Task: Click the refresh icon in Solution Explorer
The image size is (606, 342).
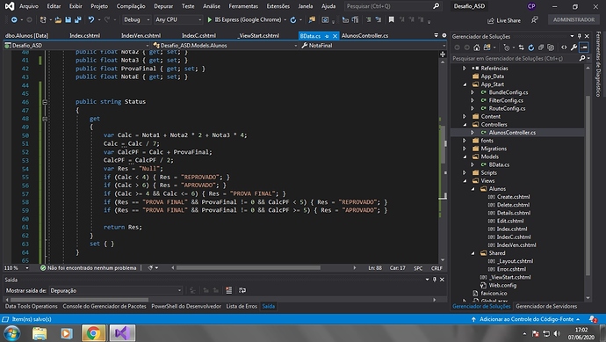Action: [530, 47]
